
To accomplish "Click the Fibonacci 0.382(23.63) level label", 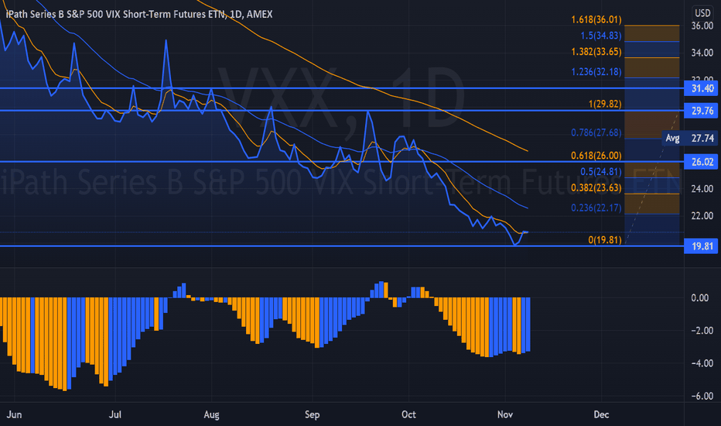I will click(x=596, y=187).
